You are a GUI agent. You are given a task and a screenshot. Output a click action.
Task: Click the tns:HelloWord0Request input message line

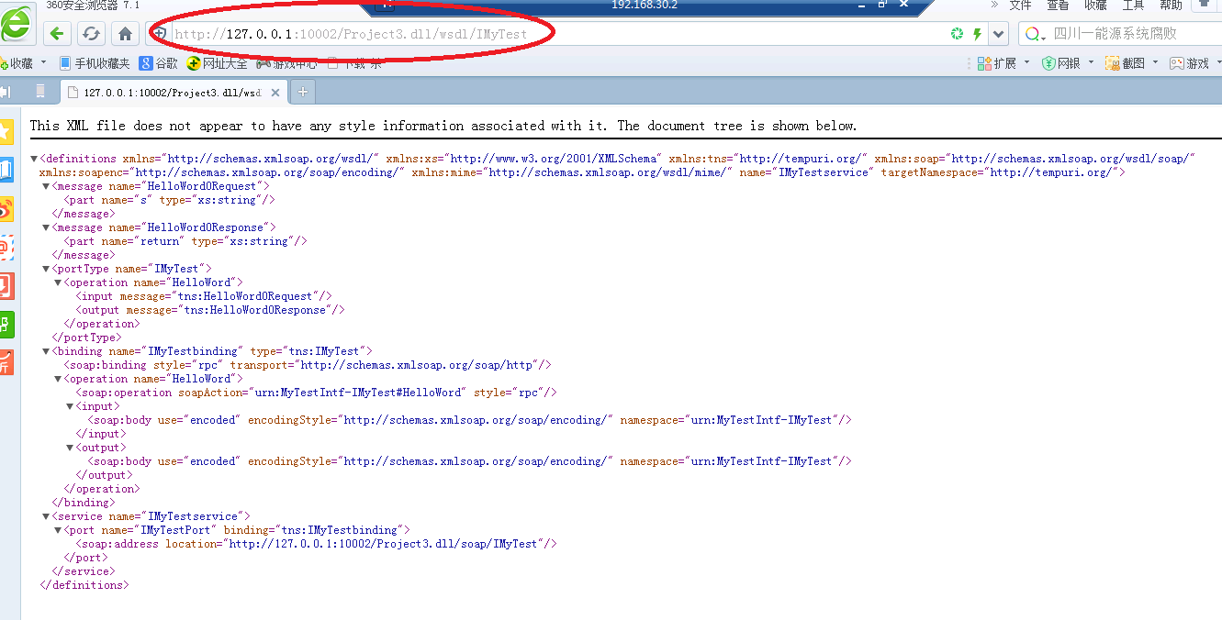pos(204,296)
